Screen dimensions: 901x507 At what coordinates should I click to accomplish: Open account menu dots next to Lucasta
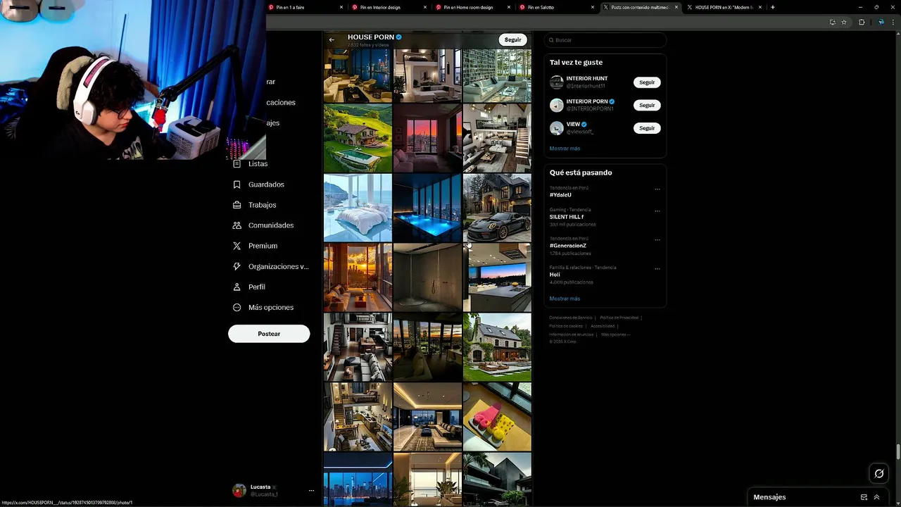(311, 490)
